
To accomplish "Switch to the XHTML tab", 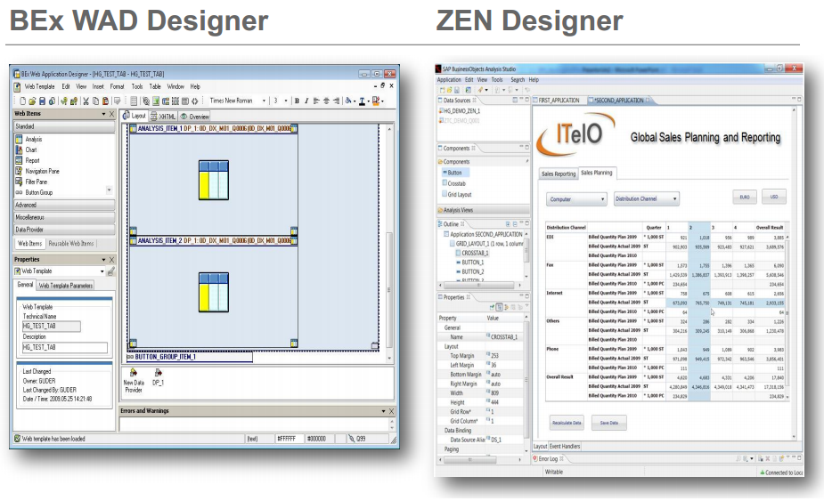I will (x=163, y=116).
